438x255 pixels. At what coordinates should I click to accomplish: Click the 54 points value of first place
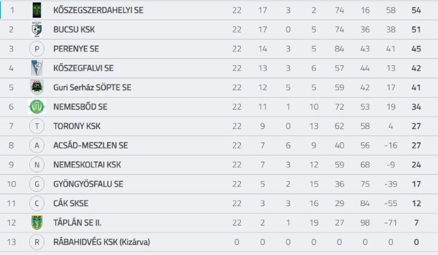pos(416,11)
